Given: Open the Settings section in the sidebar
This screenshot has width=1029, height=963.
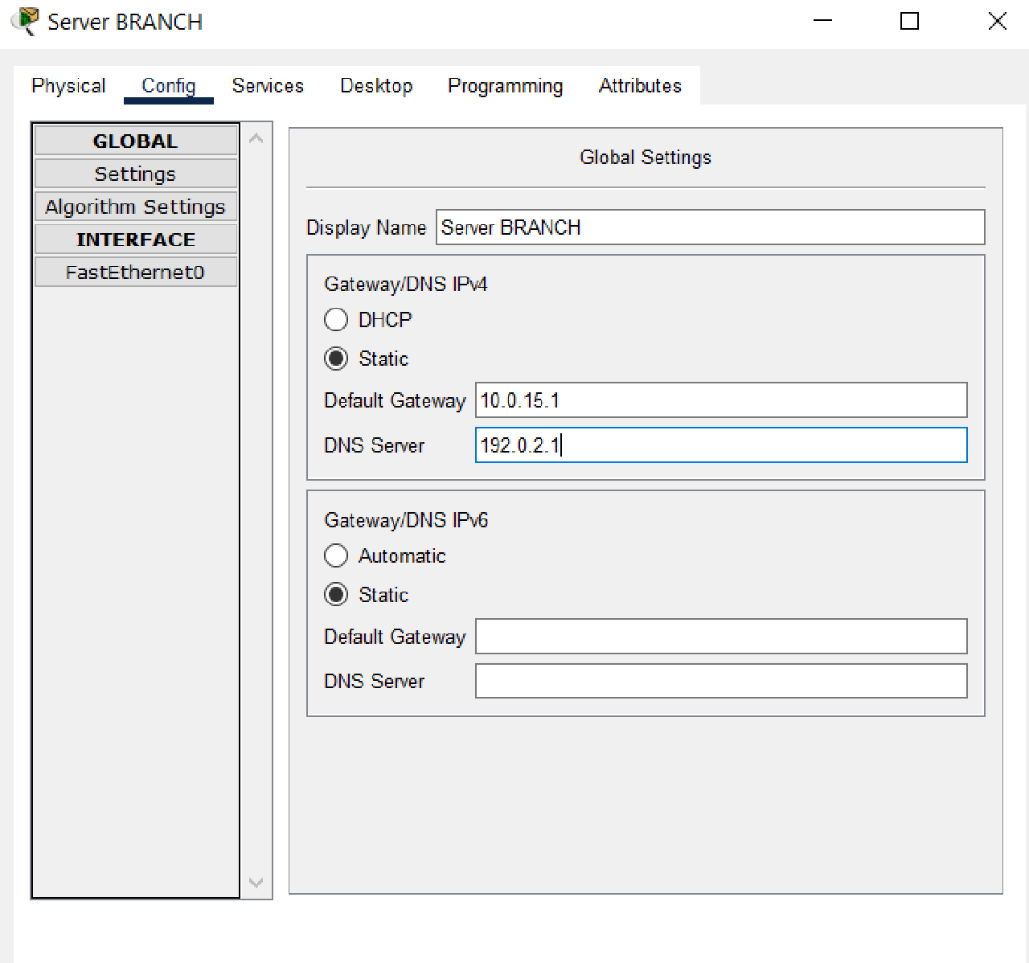Looking at the screenshot, I should pyautogui.click(x=135, y=173).
